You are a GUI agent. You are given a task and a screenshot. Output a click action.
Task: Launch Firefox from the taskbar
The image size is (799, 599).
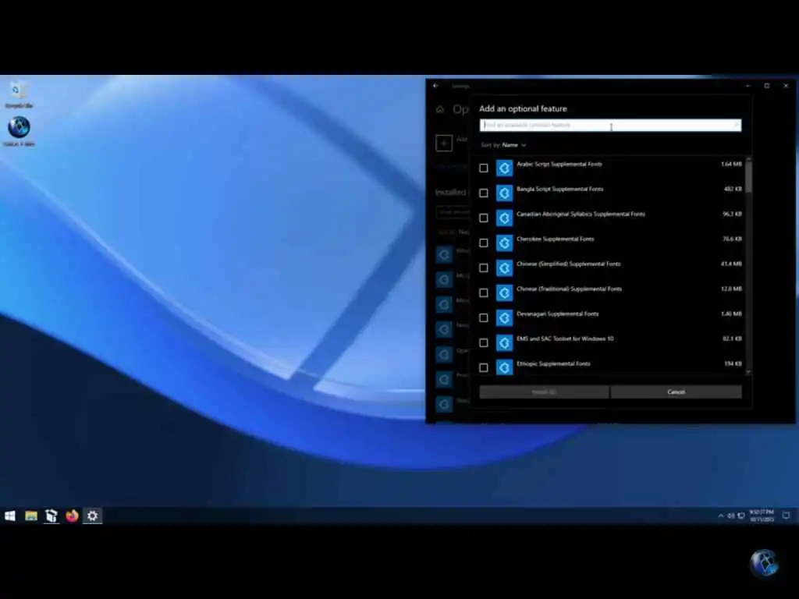click(x=72, y=516)
